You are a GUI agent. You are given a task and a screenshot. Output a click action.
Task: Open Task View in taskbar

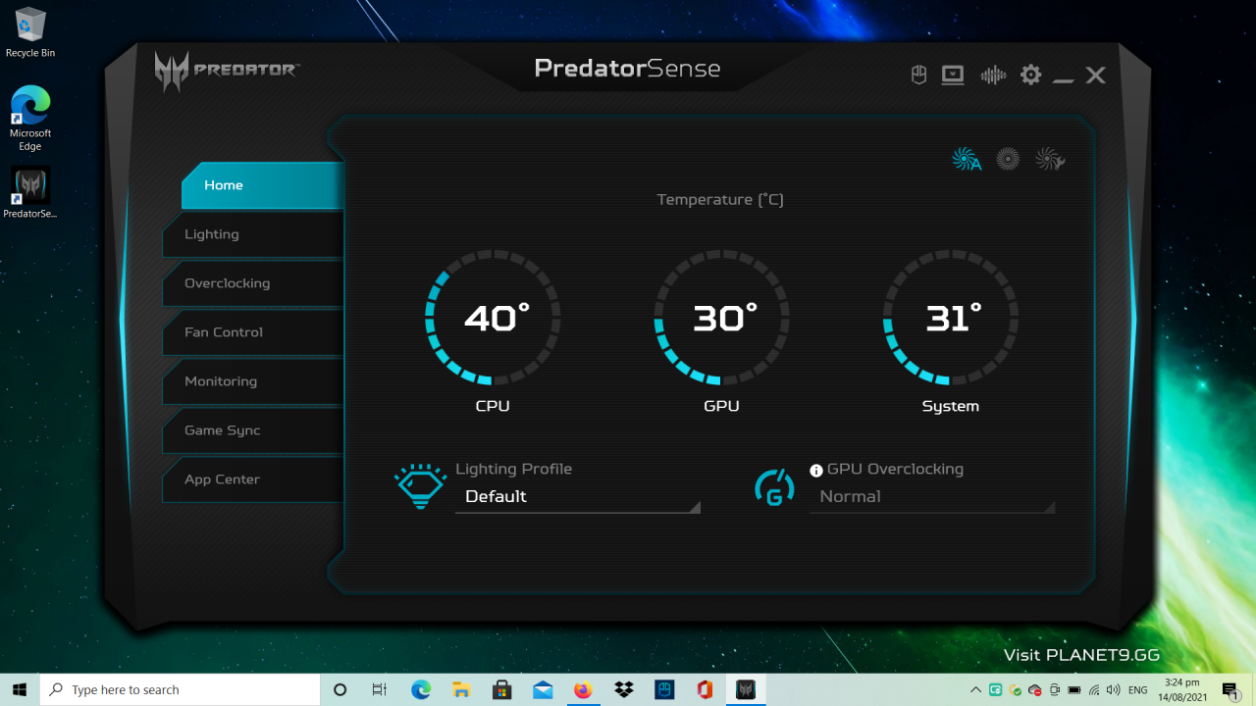pyautogui.click(x=380, y=690)
